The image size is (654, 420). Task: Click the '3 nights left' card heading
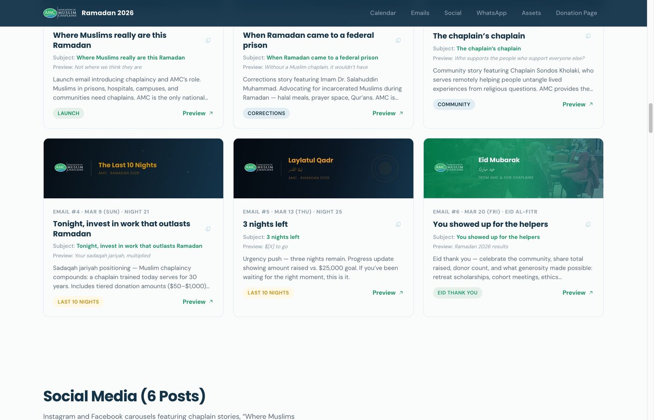tap(265, 224)
